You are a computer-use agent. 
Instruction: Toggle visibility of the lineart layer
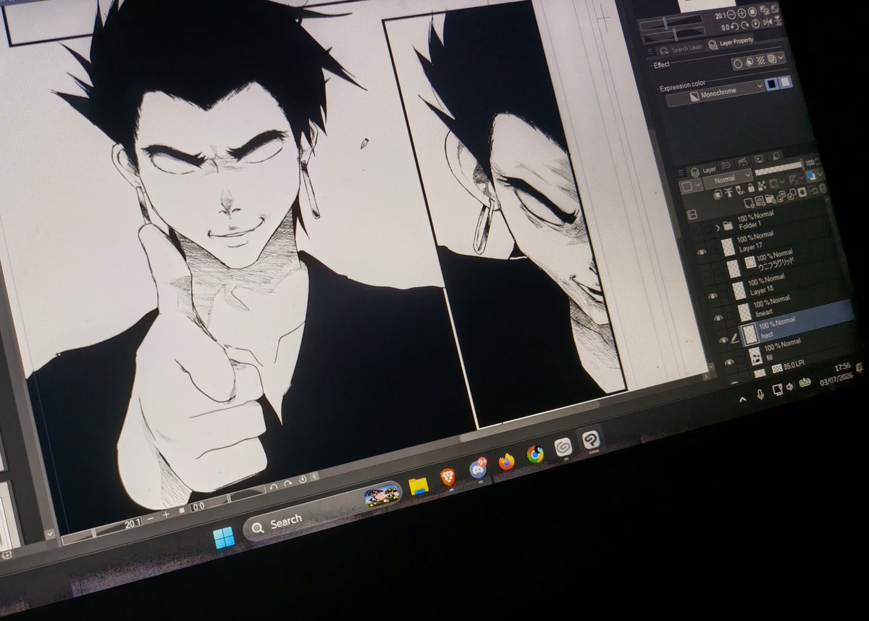click(718, 318)
